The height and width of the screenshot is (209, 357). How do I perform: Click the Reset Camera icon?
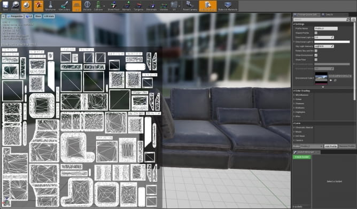[190, 6]
